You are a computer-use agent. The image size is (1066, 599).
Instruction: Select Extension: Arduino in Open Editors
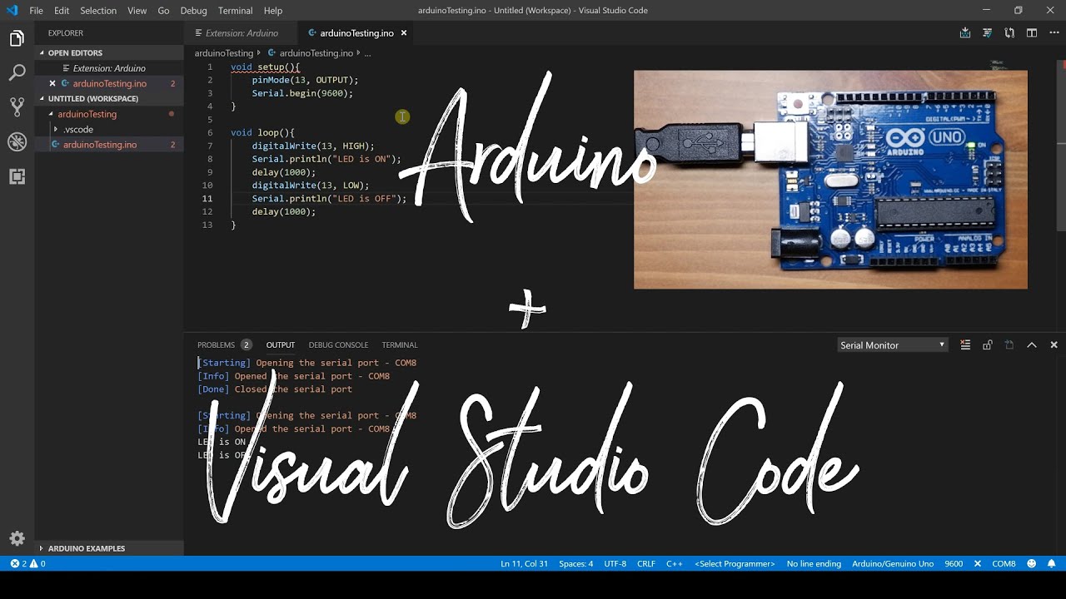click(109, 68)
